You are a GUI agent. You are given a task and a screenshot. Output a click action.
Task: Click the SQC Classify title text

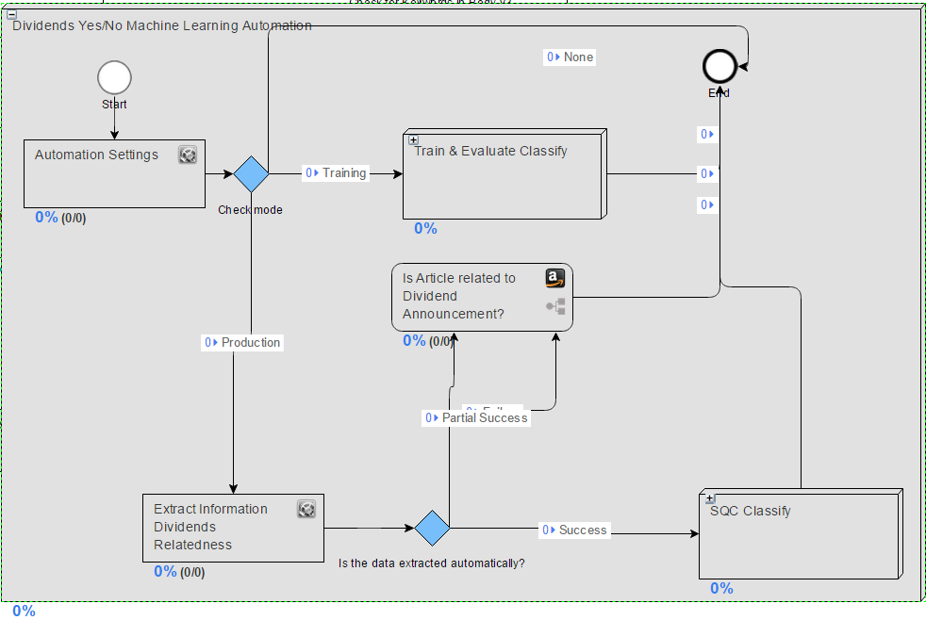tap(750, 511)
